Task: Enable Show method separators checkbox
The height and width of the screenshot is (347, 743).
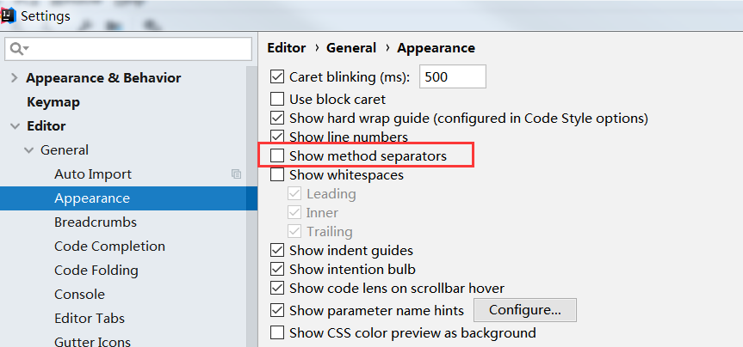Action: [x=277, y=155]
